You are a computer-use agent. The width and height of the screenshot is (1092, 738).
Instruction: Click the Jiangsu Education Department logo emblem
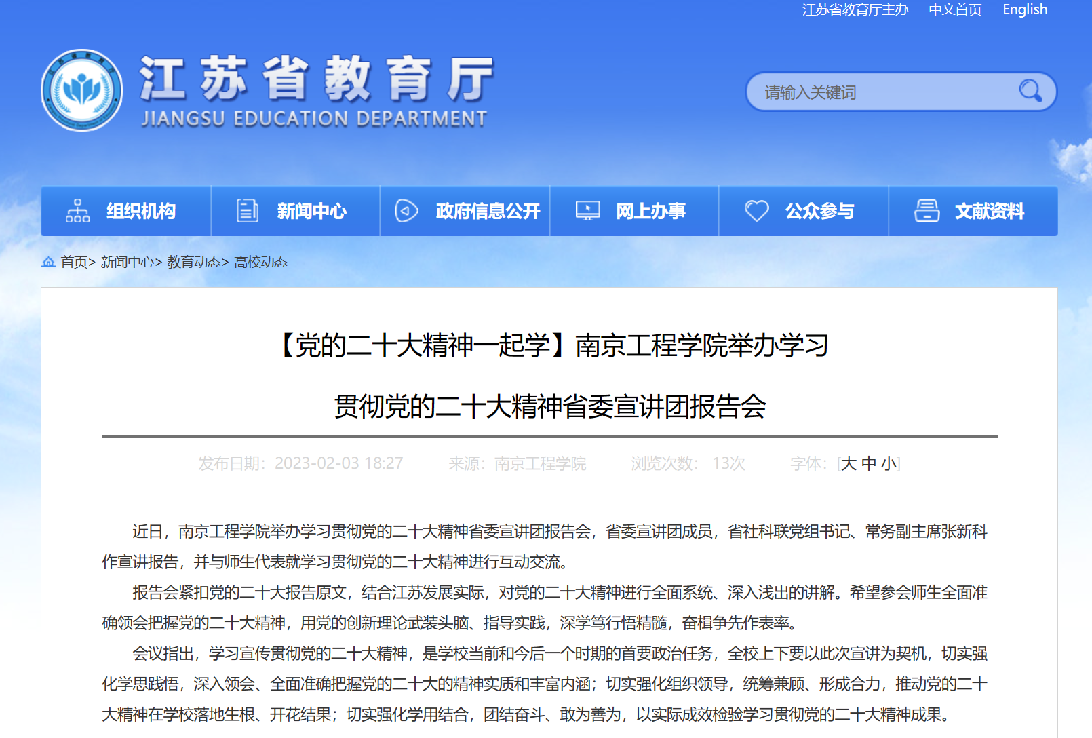point(82,90)
